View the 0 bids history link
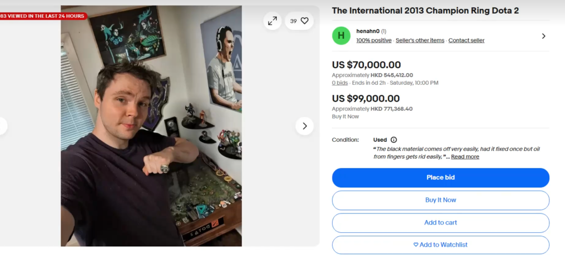The height and width of the screenshot is (260, 565). pos(340,83)
